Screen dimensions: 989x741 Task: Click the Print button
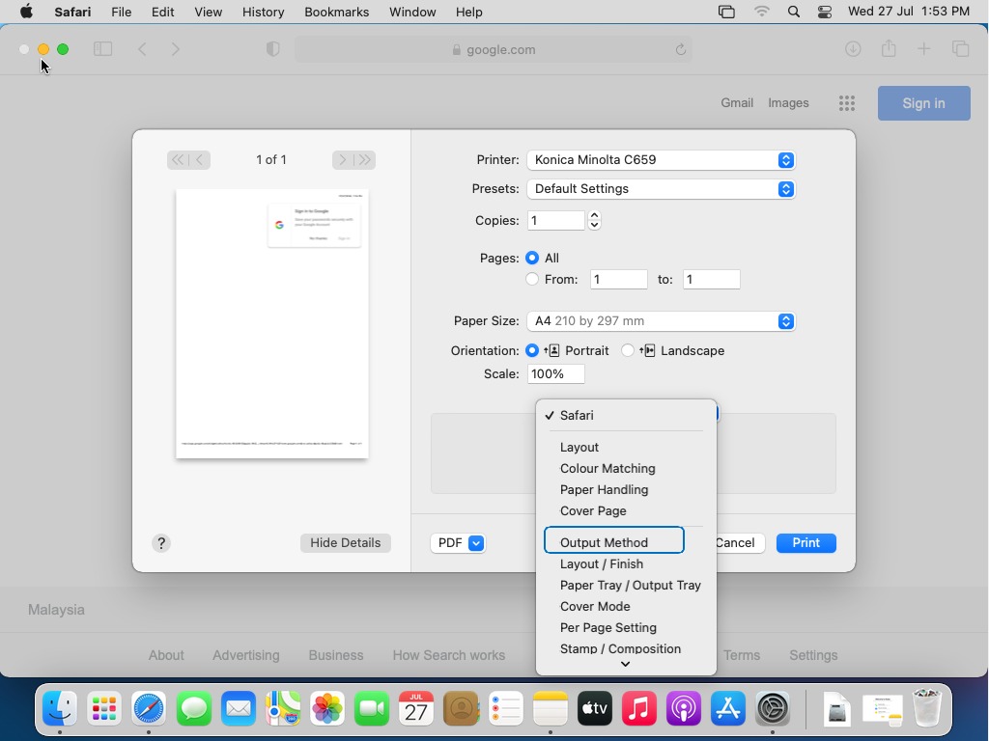coord(805,543)
